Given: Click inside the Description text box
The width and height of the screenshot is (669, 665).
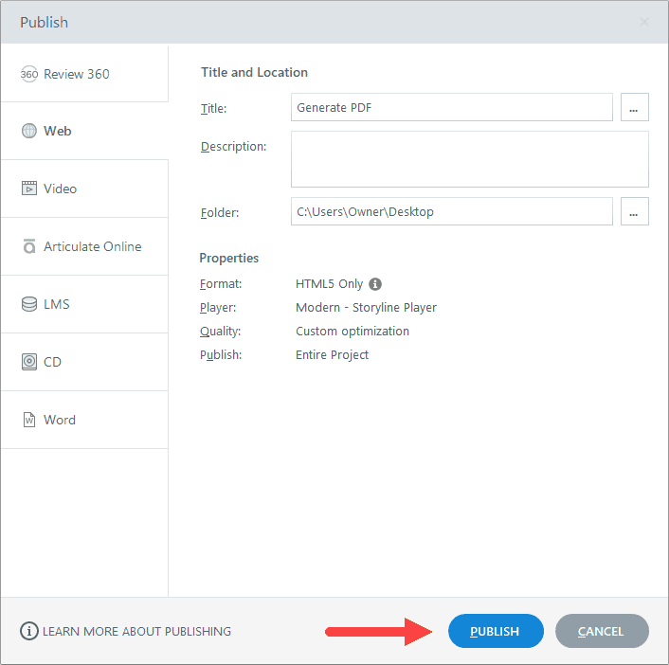Looking at the screenshot, I should pyautogui.click(x=470, y=159).
